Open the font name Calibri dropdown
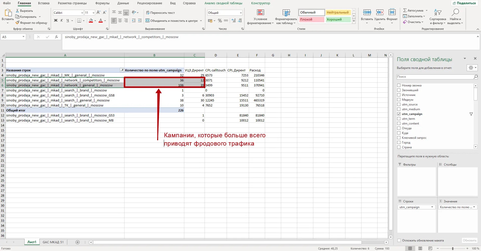The image size is (481, 251). (82, 13)
